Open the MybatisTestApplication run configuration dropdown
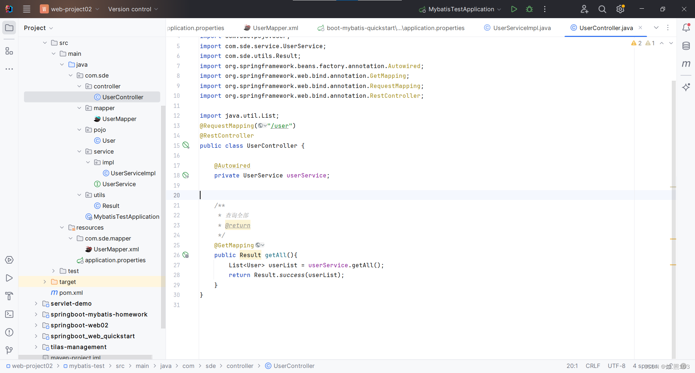The height and width of the screenshot is (373, 695). 460,9
